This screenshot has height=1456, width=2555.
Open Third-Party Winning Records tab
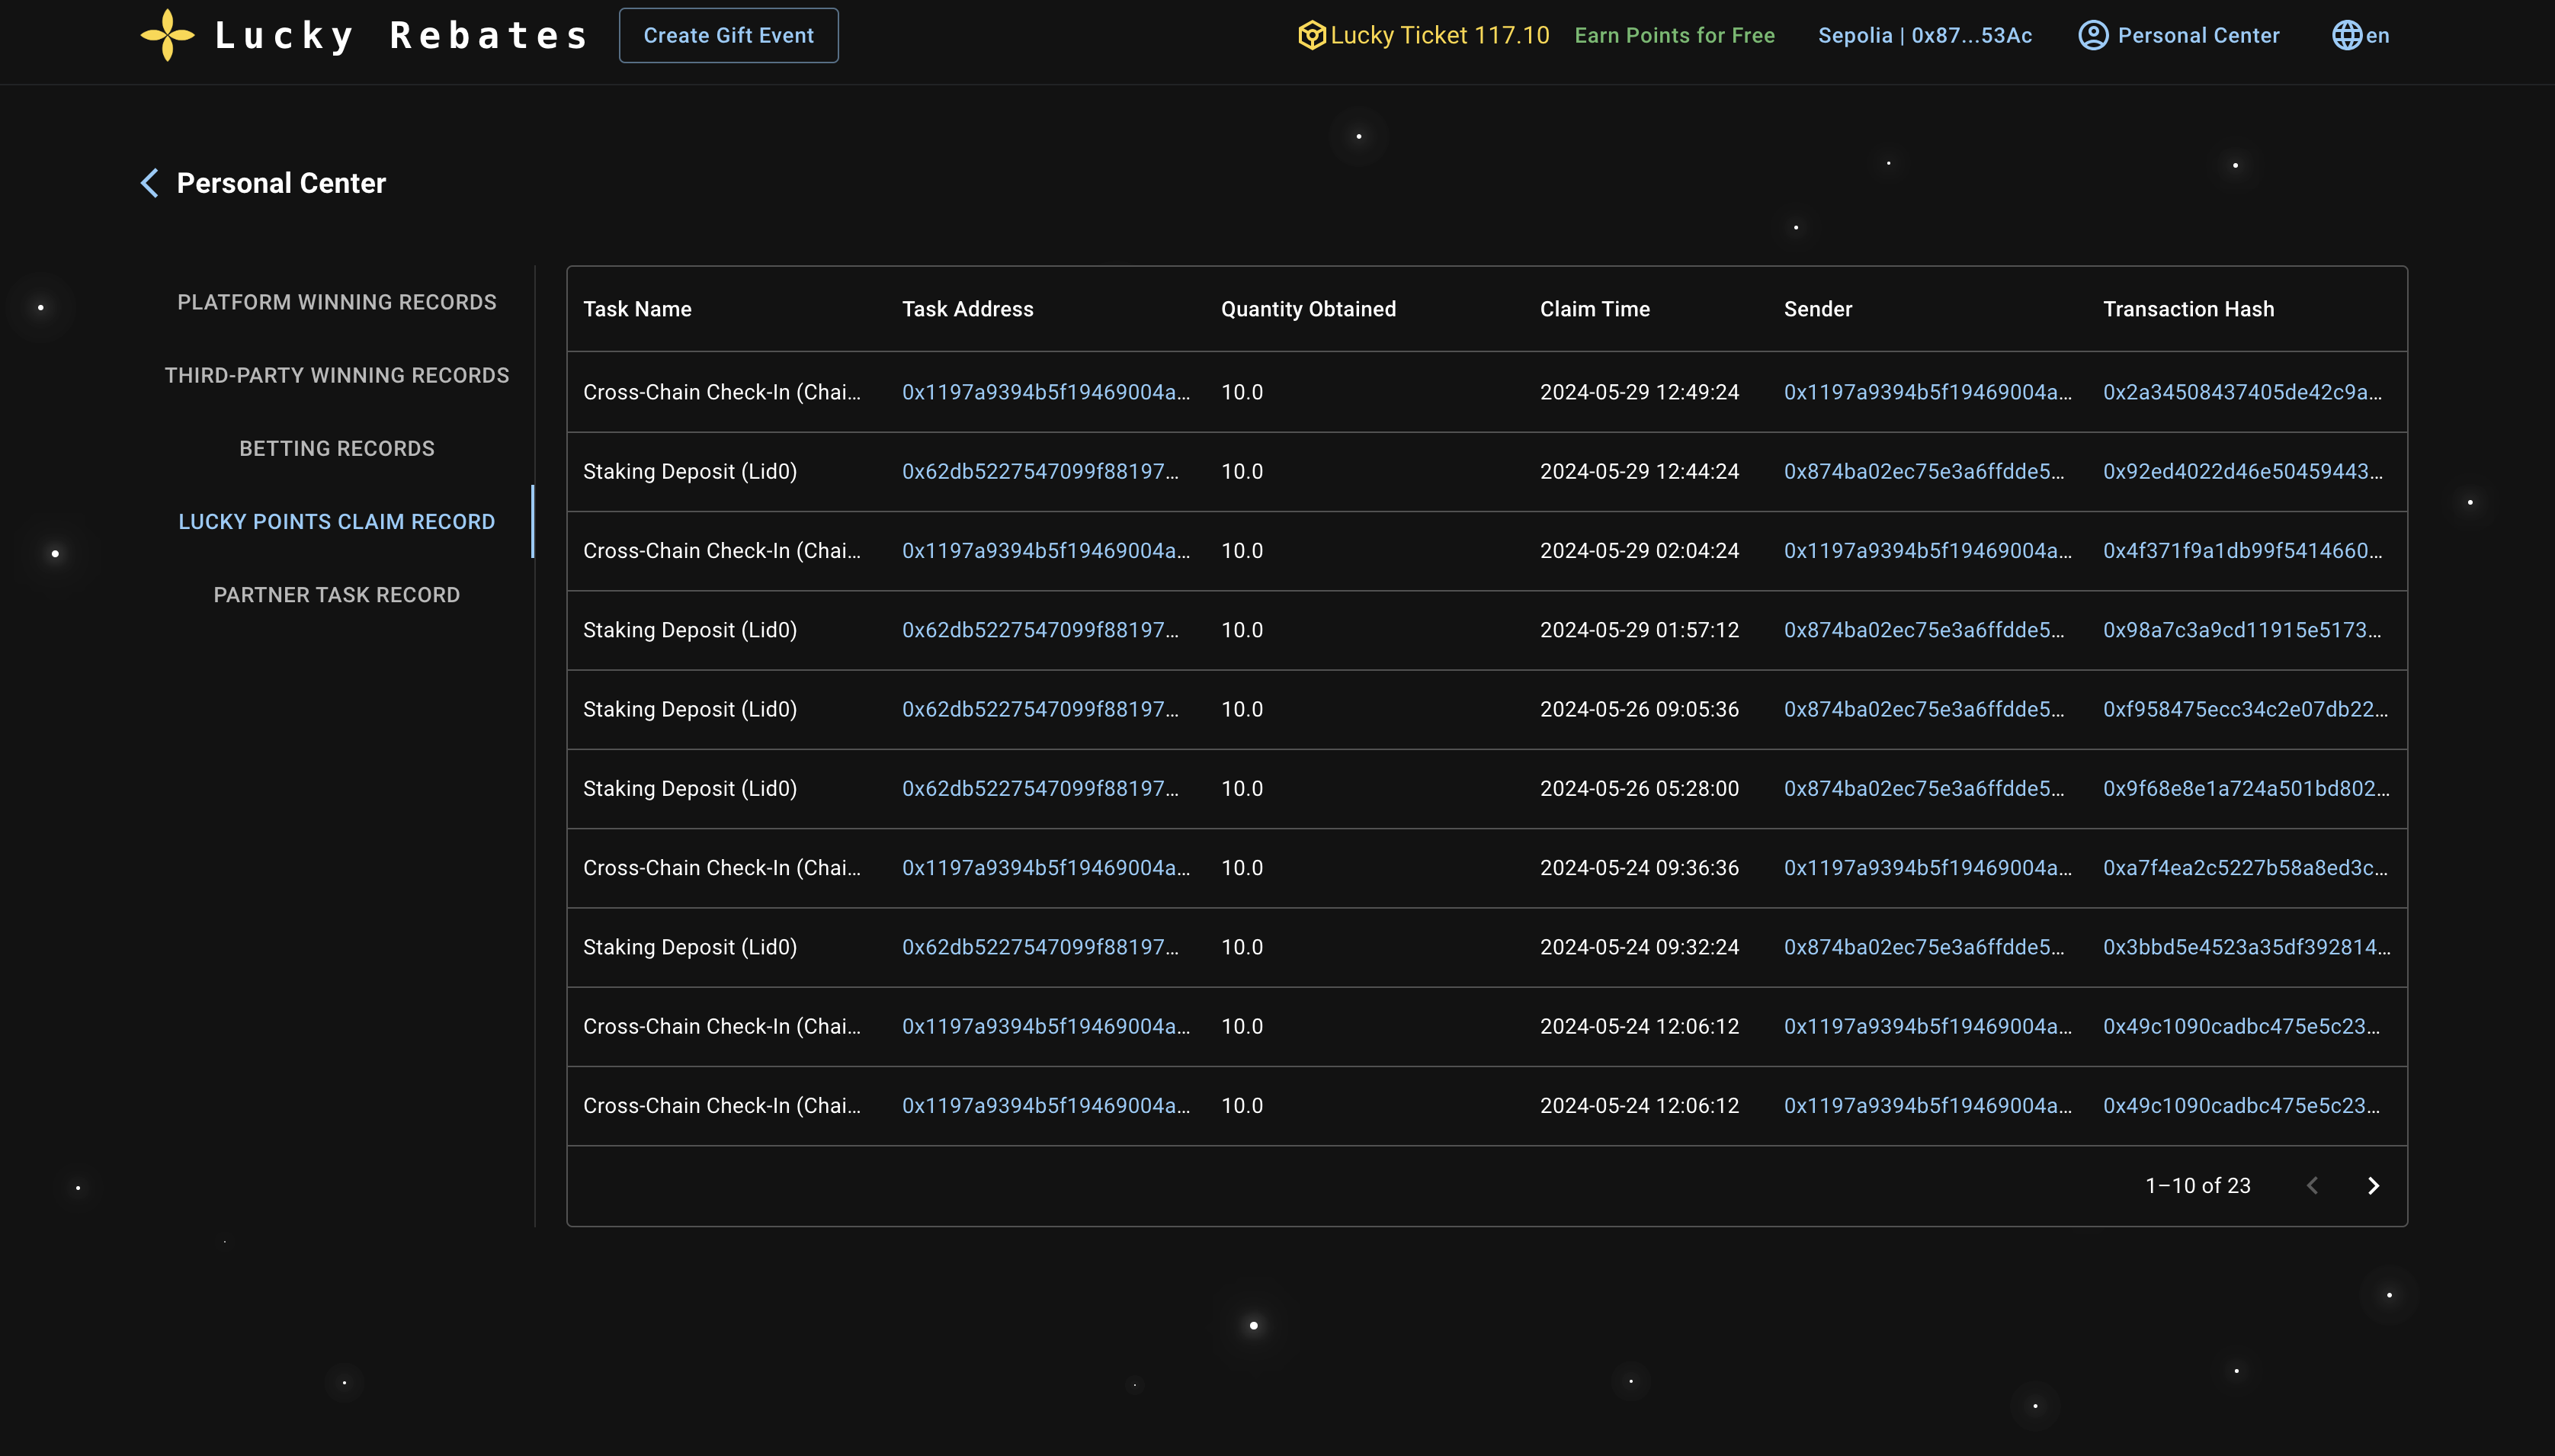(337, 375)
